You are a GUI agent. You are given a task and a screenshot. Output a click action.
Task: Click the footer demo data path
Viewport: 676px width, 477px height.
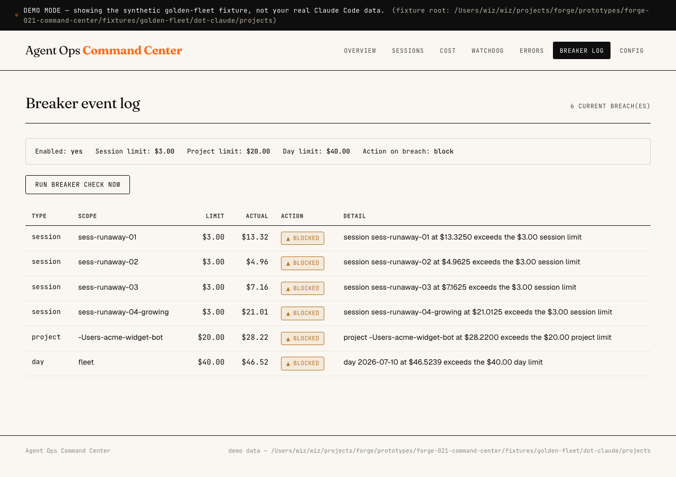(439, 451)
